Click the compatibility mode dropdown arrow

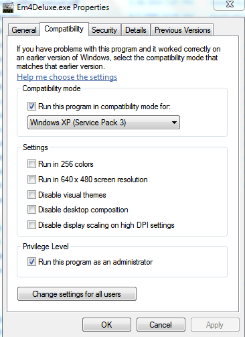[174, 123]
